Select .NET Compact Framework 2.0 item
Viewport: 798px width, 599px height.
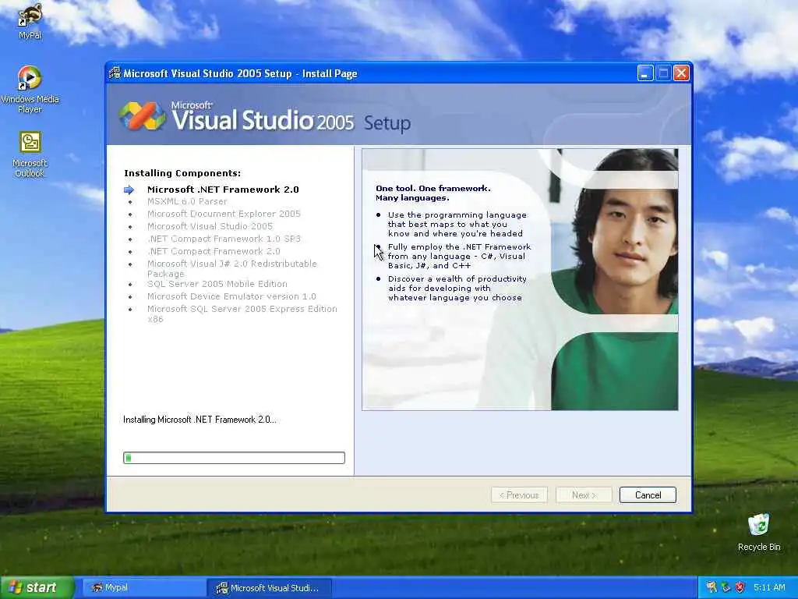coord(214,251)
